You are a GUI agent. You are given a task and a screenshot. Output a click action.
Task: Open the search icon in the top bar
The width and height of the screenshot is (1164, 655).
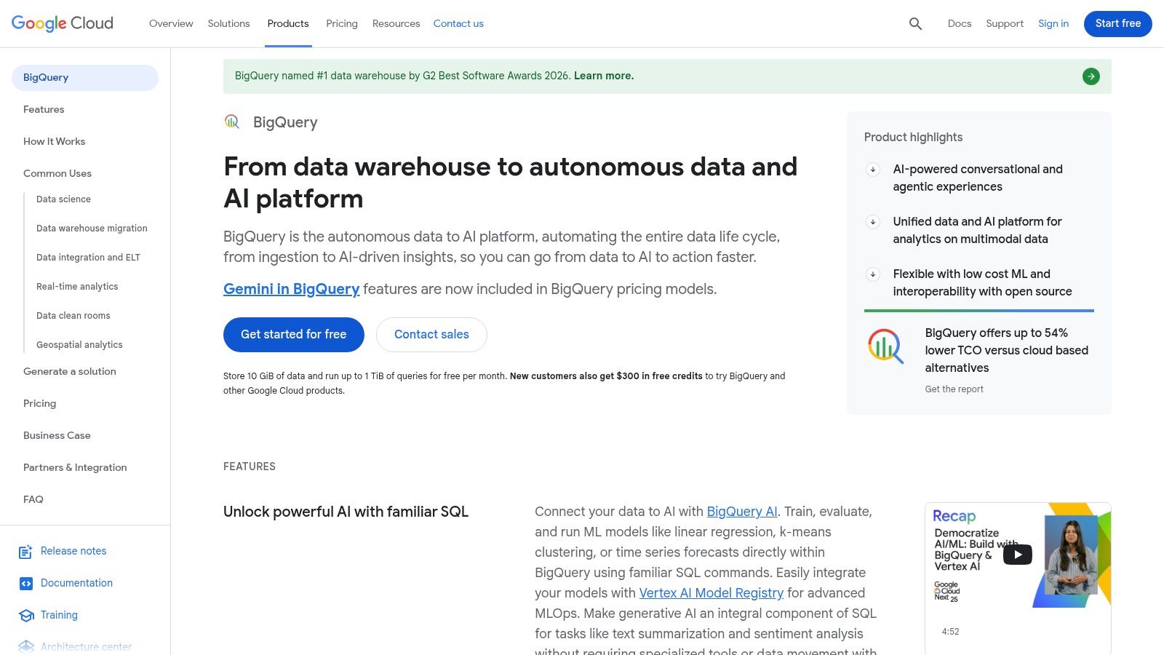pyautogui.click(x=914, y=23)
